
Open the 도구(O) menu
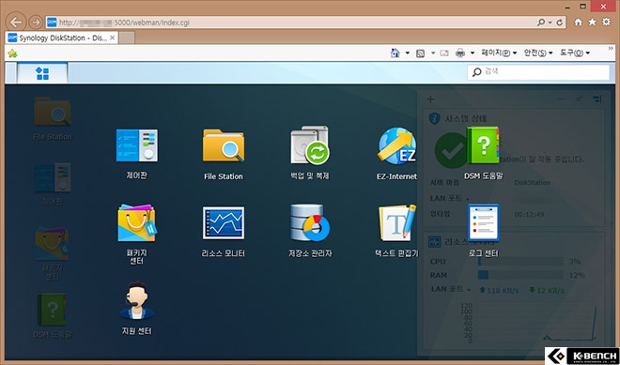tap(575, 53)
